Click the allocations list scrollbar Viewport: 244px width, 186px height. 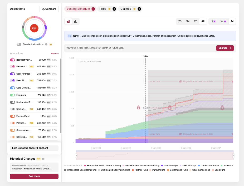click(61, 96)
